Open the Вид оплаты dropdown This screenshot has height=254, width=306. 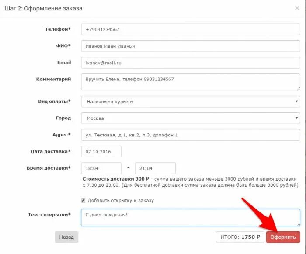pos(191,101)
